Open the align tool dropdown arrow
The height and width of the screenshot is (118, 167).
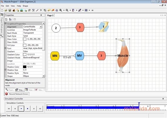pos(77,10)
